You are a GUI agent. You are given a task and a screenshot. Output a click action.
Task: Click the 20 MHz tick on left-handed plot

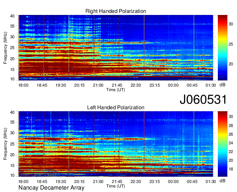click(13, 155)
